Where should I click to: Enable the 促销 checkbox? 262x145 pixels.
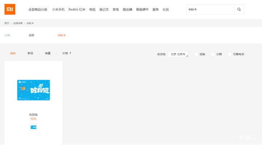coord(196,54)
